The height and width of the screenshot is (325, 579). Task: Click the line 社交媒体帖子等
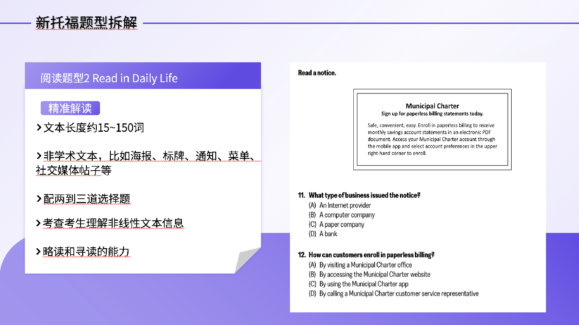pos(74,171)
